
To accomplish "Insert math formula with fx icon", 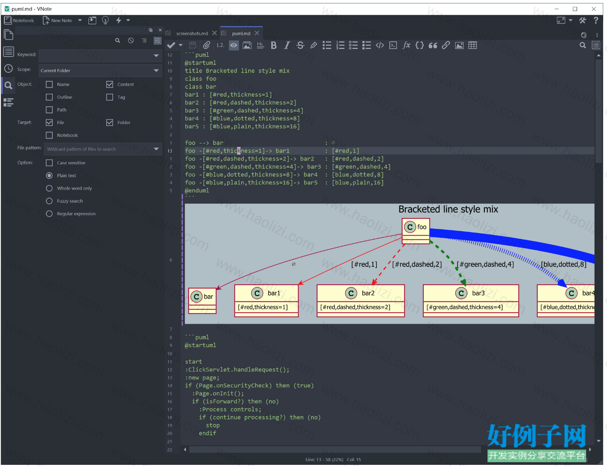I will point(406,46).
